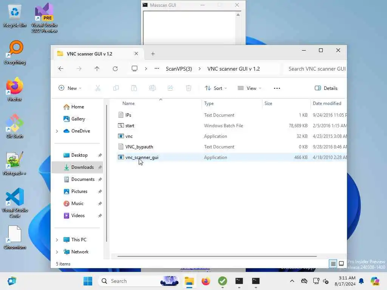Select the VNC_bypauth text document
The width and height of the screenshot is (387, 290).
[232, 147]
